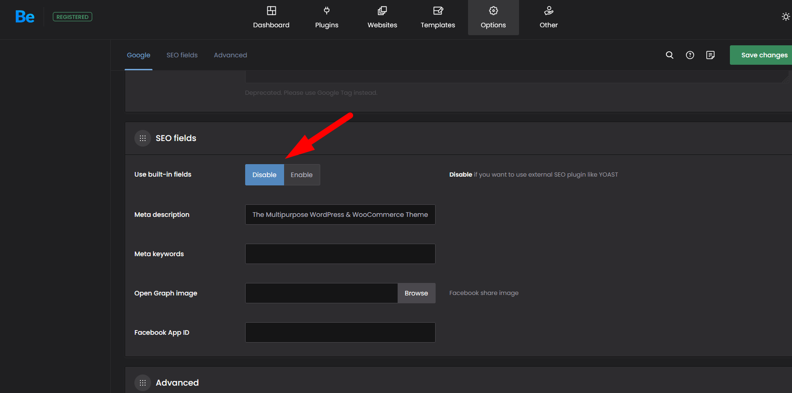Click the SEO fields section heading
Screen dimensions: 792x393
point(176,138)
